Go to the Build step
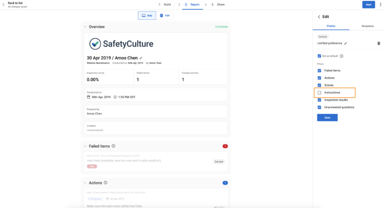Image resolution: width=385 pixels, height=208 pixels. pos(165,4)
